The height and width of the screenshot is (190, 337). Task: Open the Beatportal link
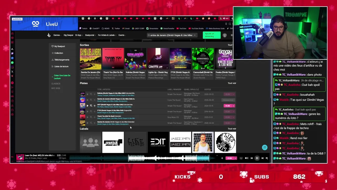(x=90, y=35)
